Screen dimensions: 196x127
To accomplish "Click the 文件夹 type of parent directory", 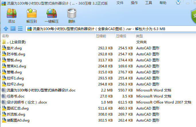I will [141, 42].
